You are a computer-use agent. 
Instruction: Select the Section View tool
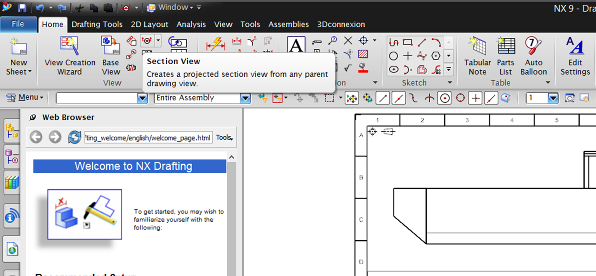coord(147,40)
